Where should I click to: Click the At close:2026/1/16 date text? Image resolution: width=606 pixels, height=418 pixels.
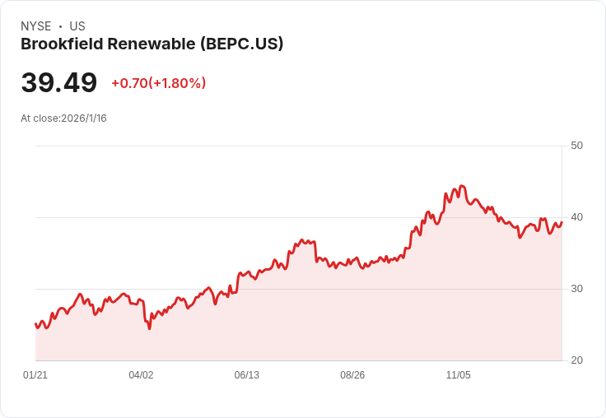click(63, 118)
